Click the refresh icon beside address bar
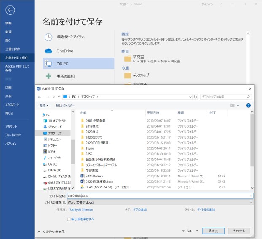 [195, 97]
